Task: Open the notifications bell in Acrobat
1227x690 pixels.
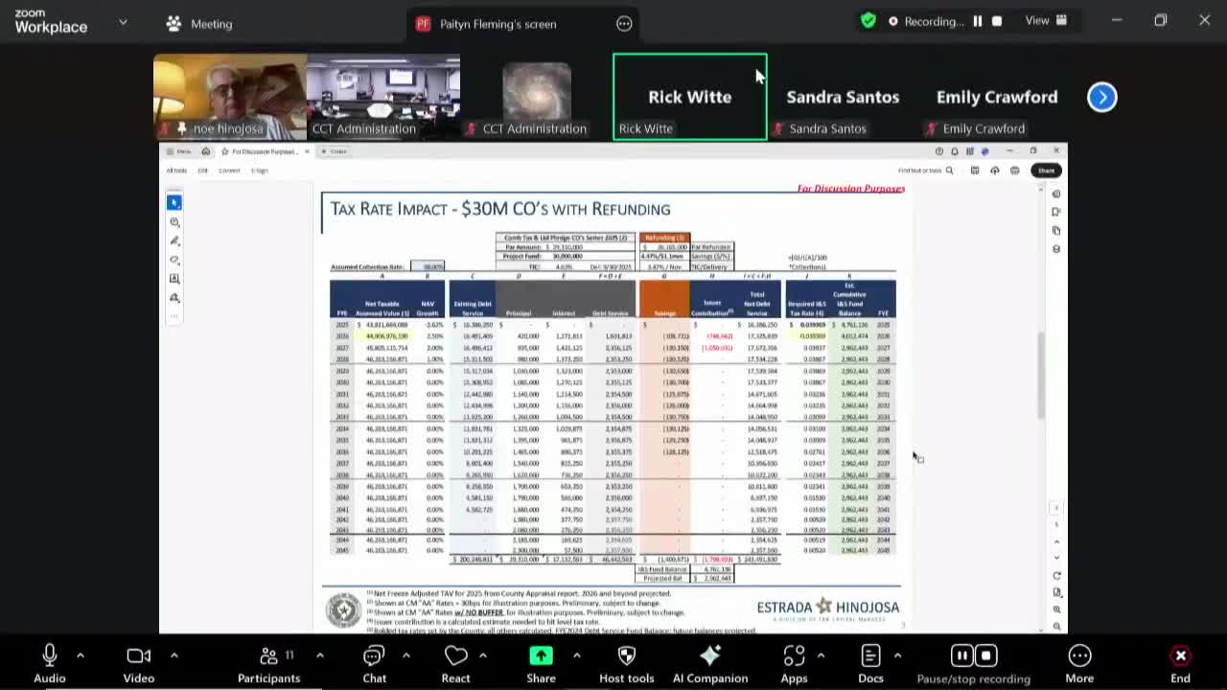Action: click(955, 151)
